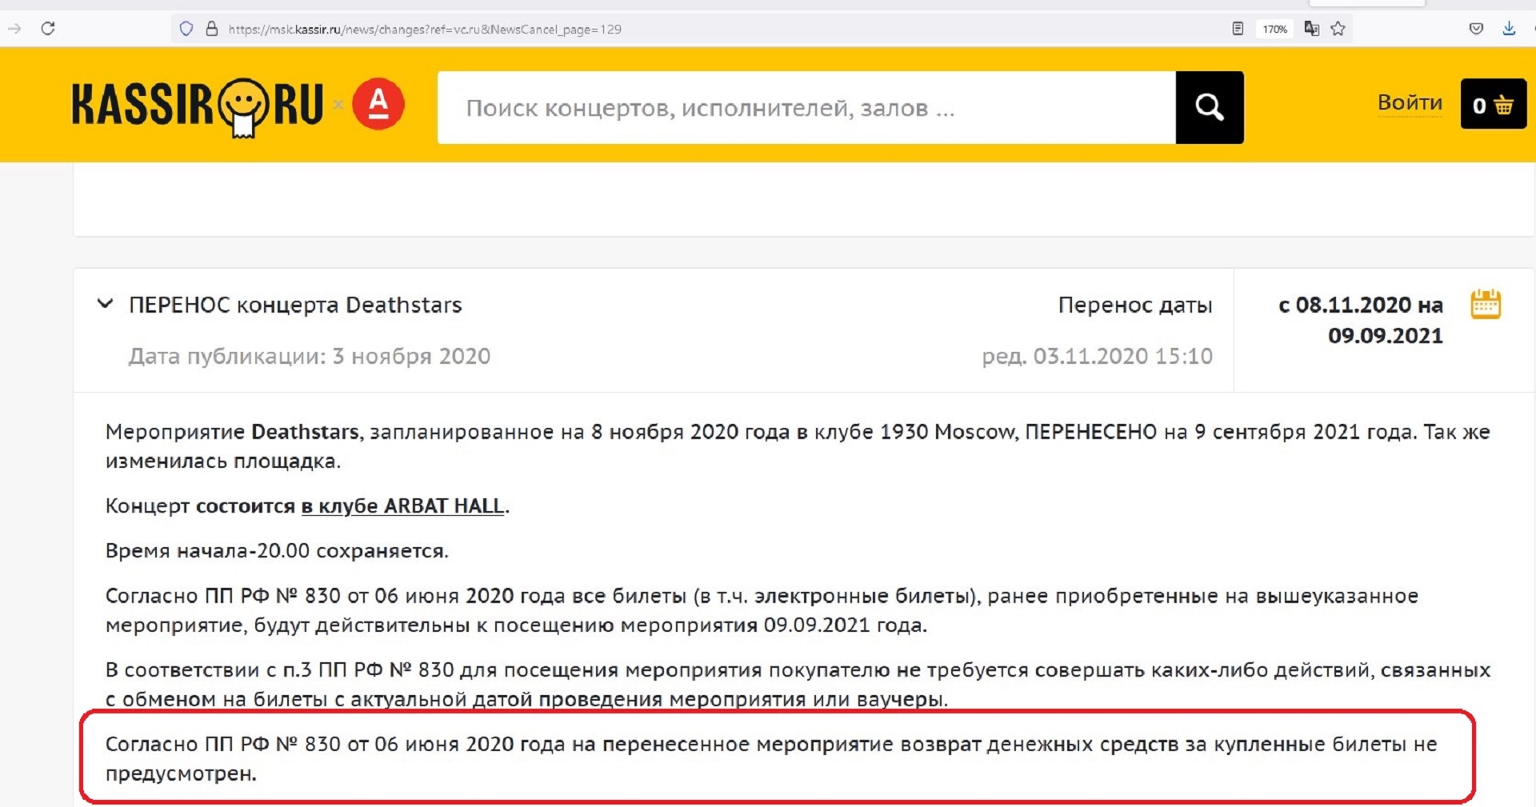
Task: Reload the page with the refresh icon
Action: click(48, 29)
